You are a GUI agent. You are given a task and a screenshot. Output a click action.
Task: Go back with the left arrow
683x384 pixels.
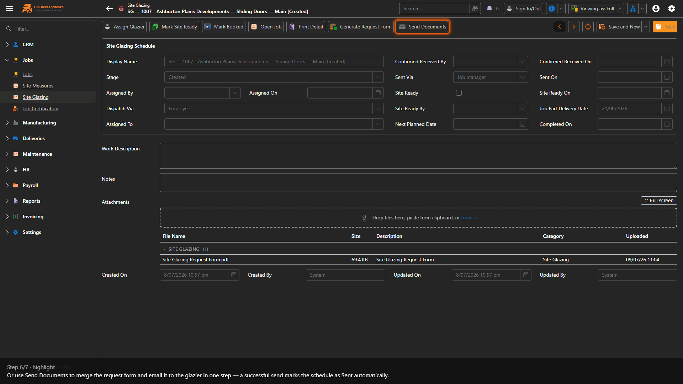(110, 9)
